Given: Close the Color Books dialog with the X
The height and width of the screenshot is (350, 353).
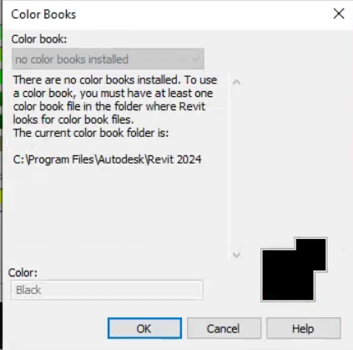Looking at the screenshot, I should 339,13.
